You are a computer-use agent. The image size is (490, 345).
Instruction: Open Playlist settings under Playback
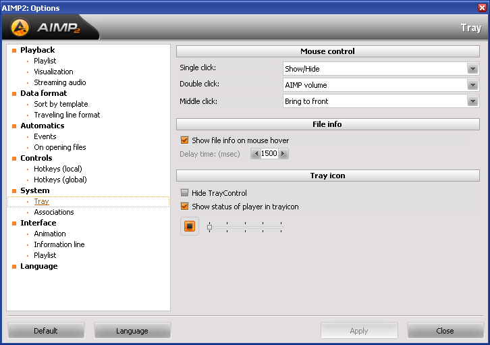click(45, 61)
